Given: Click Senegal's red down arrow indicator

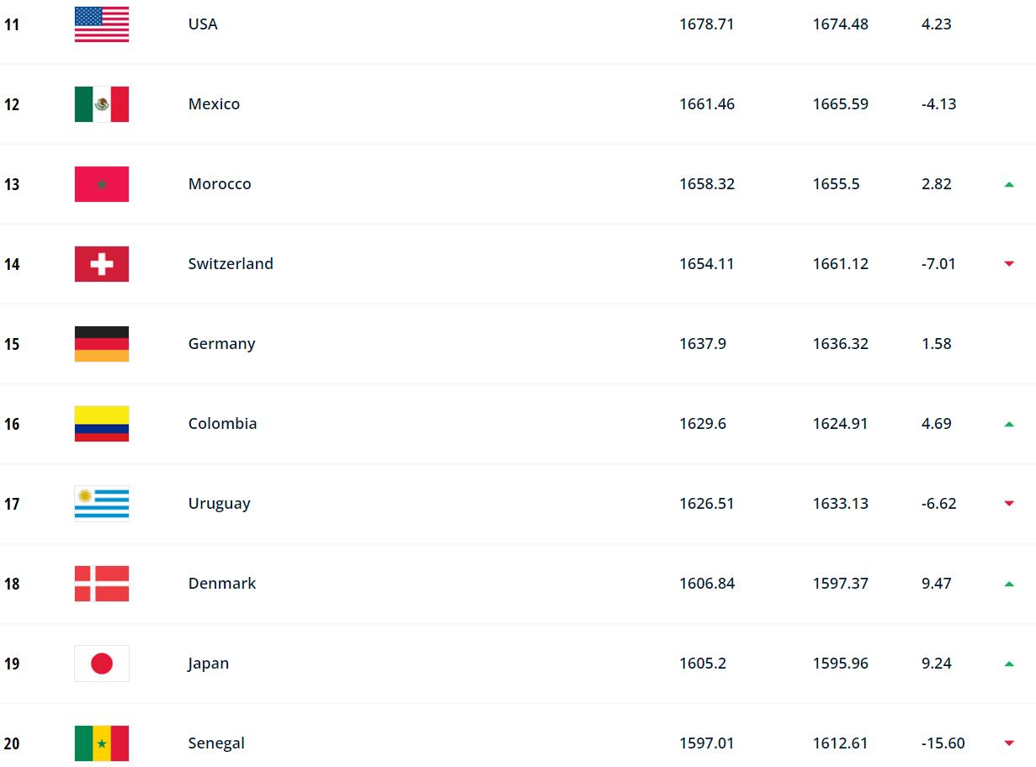Looking at the screenshot, I should tap(1008, 743).
